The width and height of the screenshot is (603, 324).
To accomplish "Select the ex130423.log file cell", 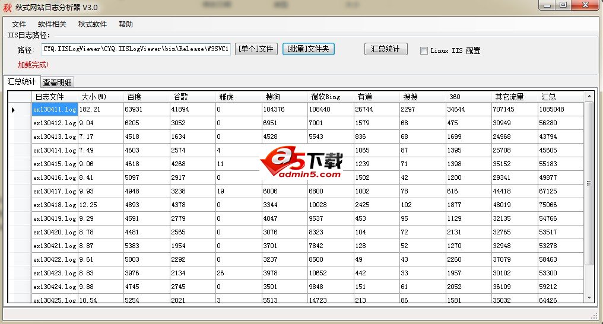I will [x=55, y=273].
